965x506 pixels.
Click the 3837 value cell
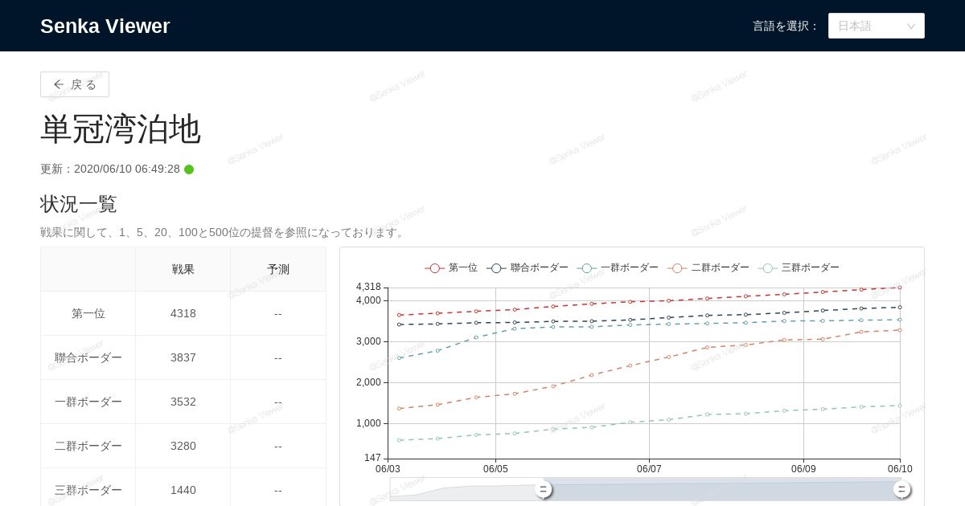click(x=183, y=357)
